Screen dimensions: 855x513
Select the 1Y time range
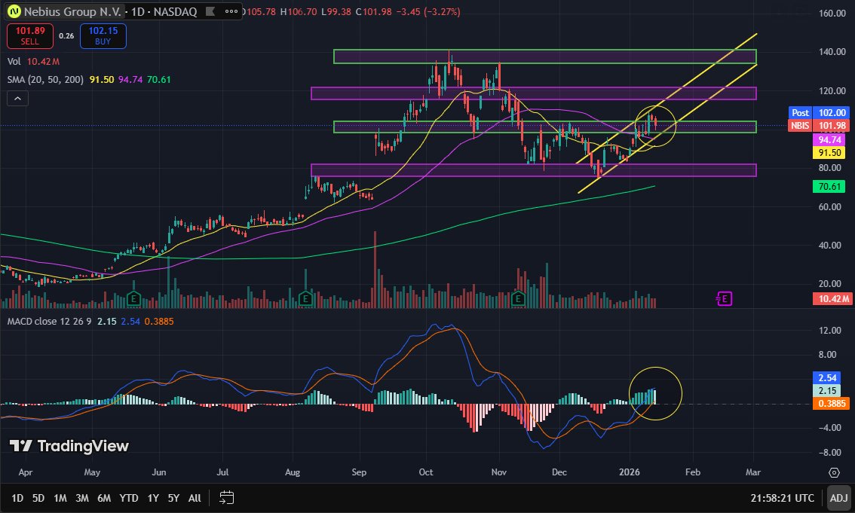pos(153,498)
